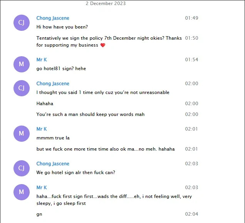Click the "gn" message at the bottom
This screenshot has width=245, height=223.
pos(39,214)
